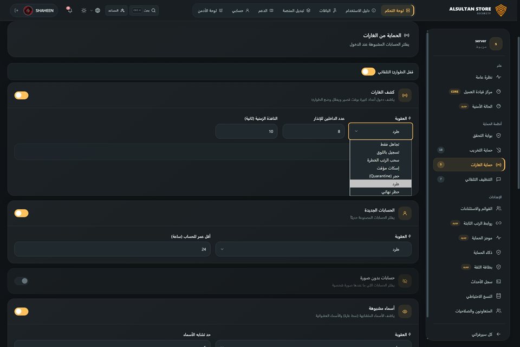
Task: Open نظرة عامة overview in sidebar
Action: [x=468, y=77]
